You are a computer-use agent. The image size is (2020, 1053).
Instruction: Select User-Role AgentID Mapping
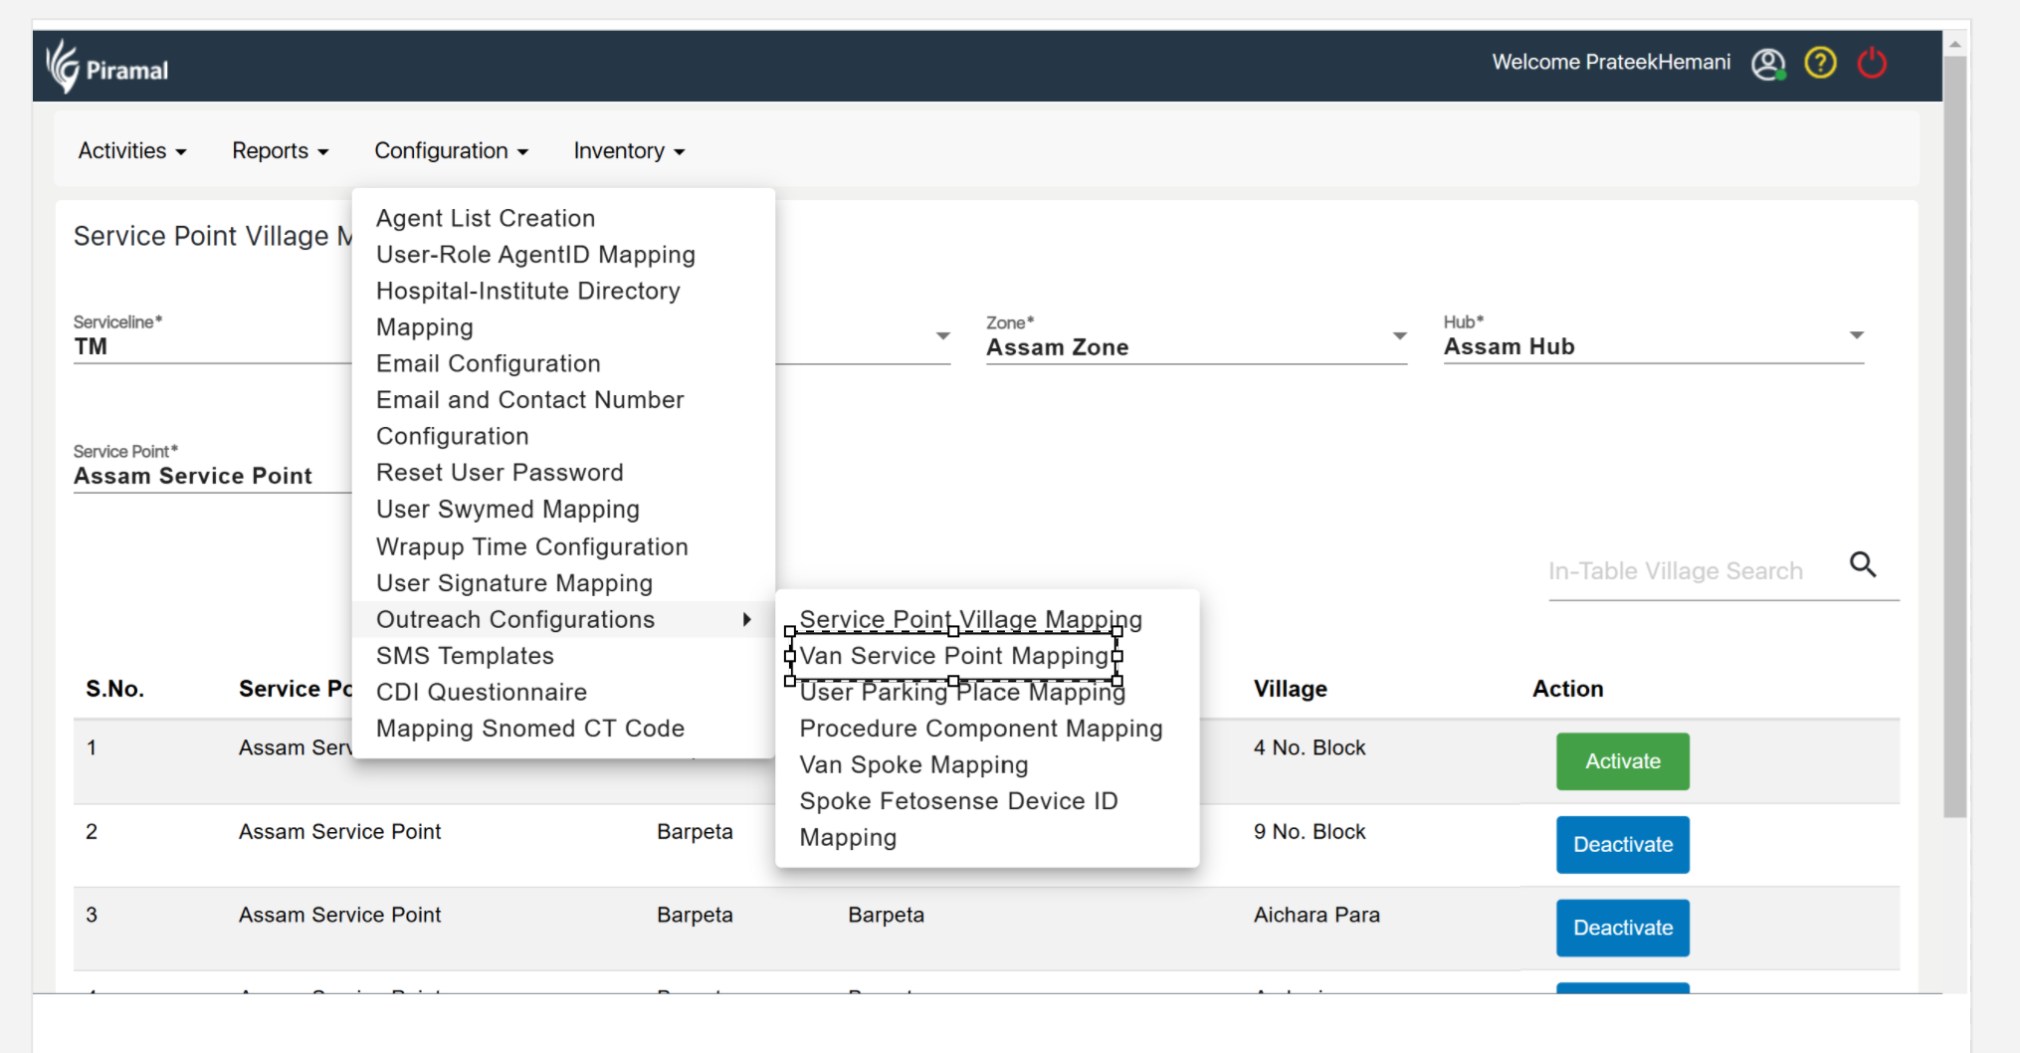535,255
